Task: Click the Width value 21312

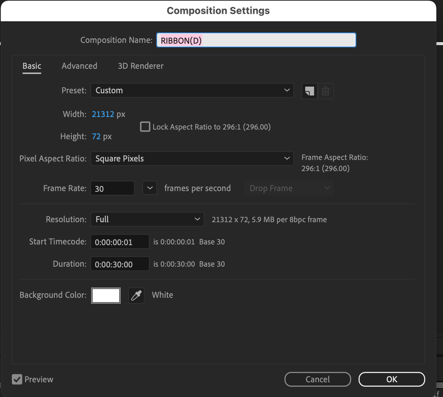Action: [x=103, y=114]
